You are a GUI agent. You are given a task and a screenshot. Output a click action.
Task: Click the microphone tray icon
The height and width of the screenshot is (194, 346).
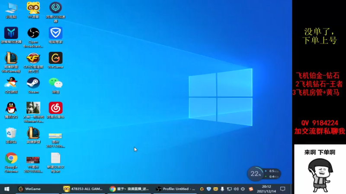(x=222, y=189)
